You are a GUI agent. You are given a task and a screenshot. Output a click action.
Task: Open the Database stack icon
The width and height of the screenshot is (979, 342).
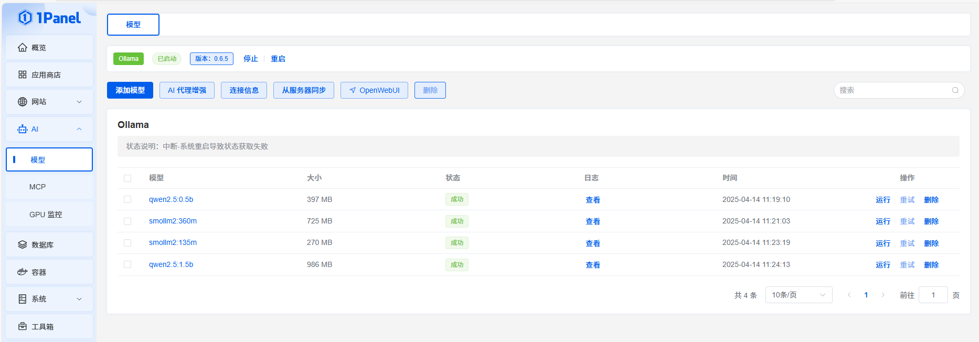pos(22,245)
